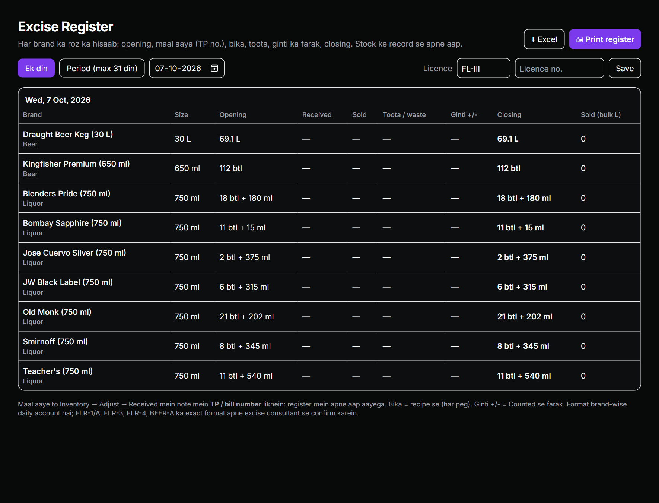
Task: Select Smirnoff (750 ml) brand name
Action: coord(55,342)
